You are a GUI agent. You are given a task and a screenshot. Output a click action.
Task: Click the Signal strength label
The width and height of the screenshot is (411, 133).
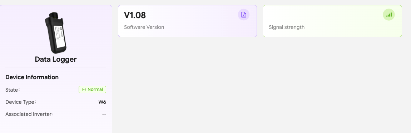click(287, 27)
